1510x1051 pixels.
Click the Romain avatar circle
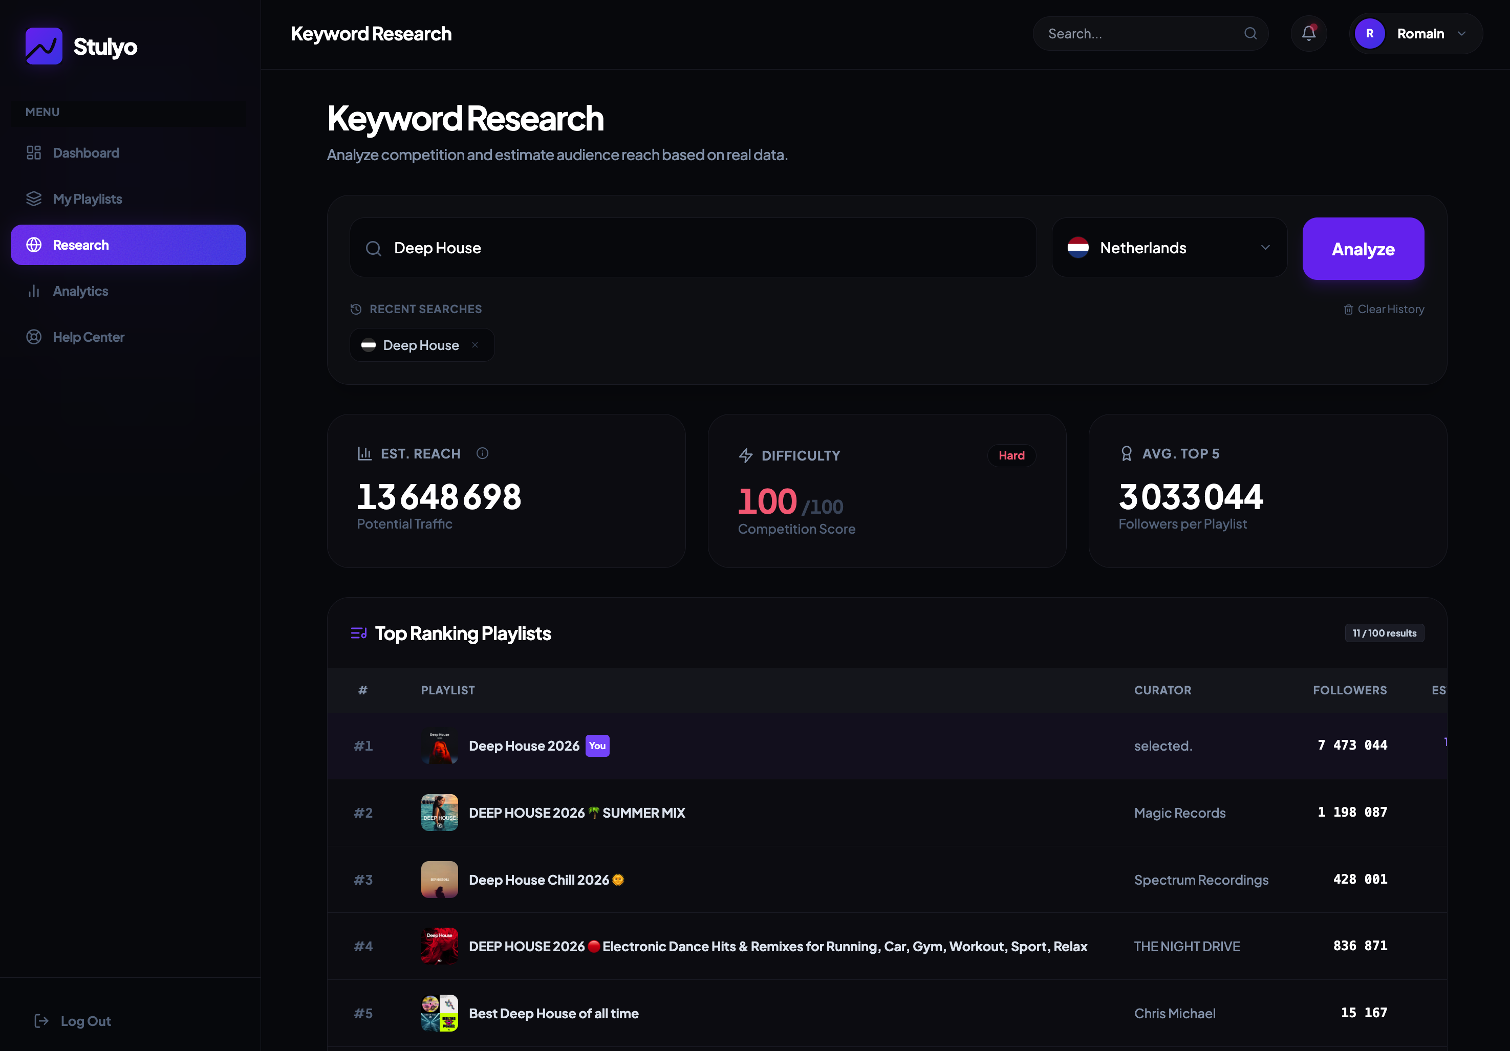pos(1369,34)
